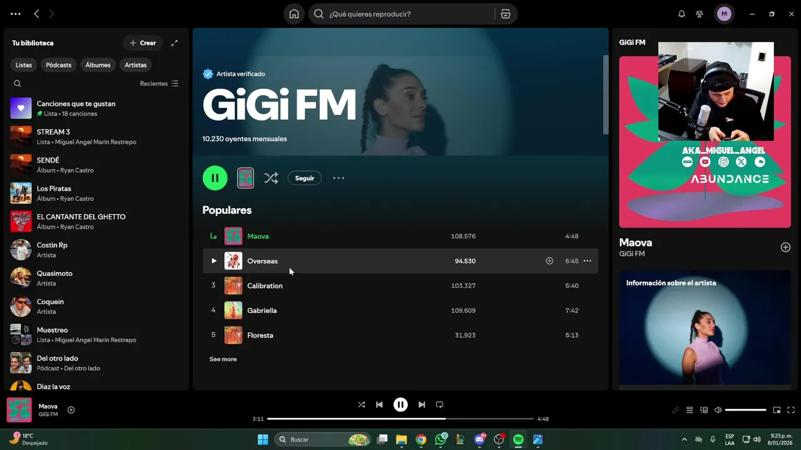Open Discord from the taskbar

coord(480,439)
